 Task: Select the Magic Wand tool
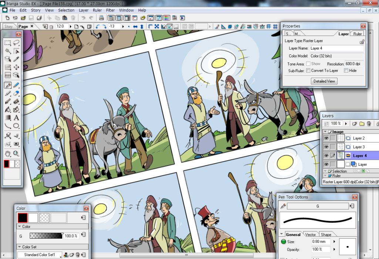click(x=8, y=51)
